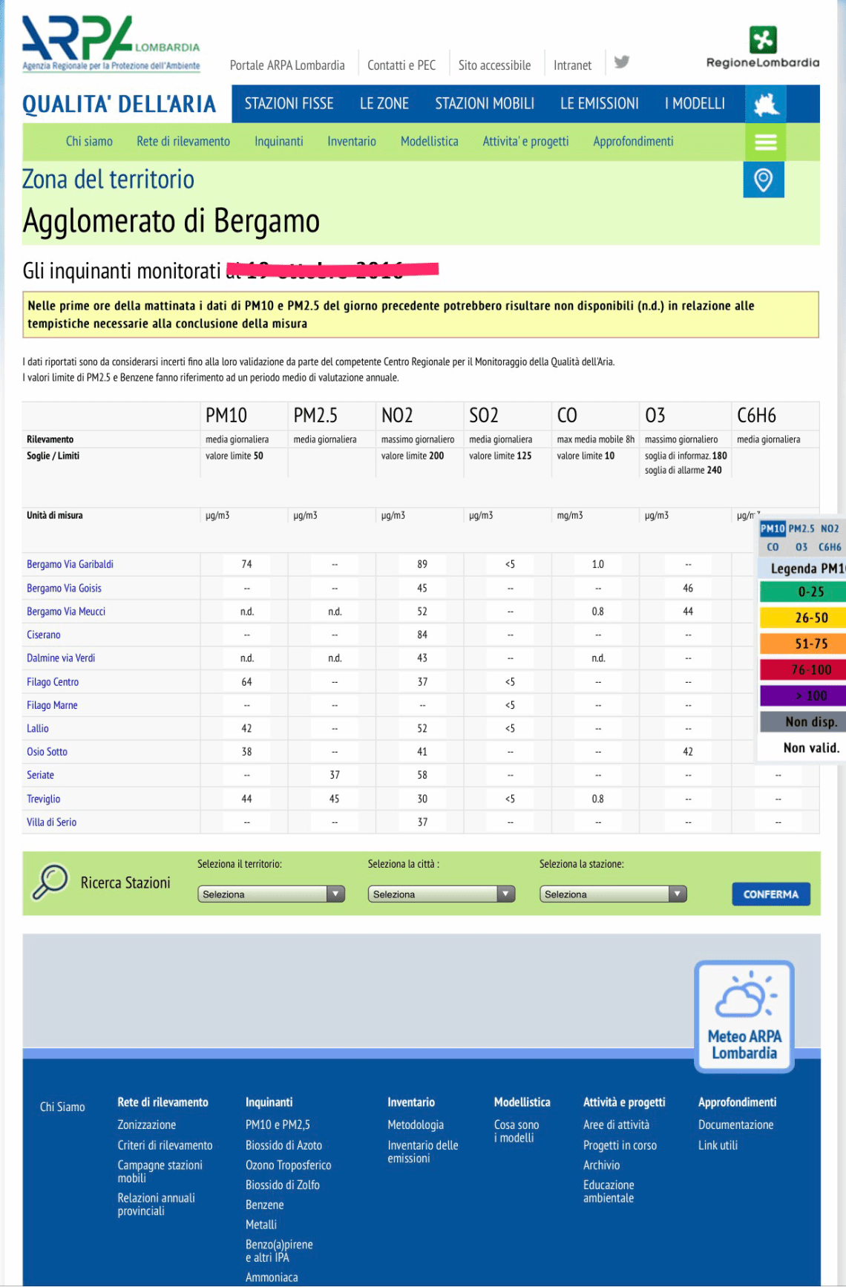Switch legend to PM2.5 tab
The height and width of the screenshot is (1287, 846).
click(x=801, y=528)
